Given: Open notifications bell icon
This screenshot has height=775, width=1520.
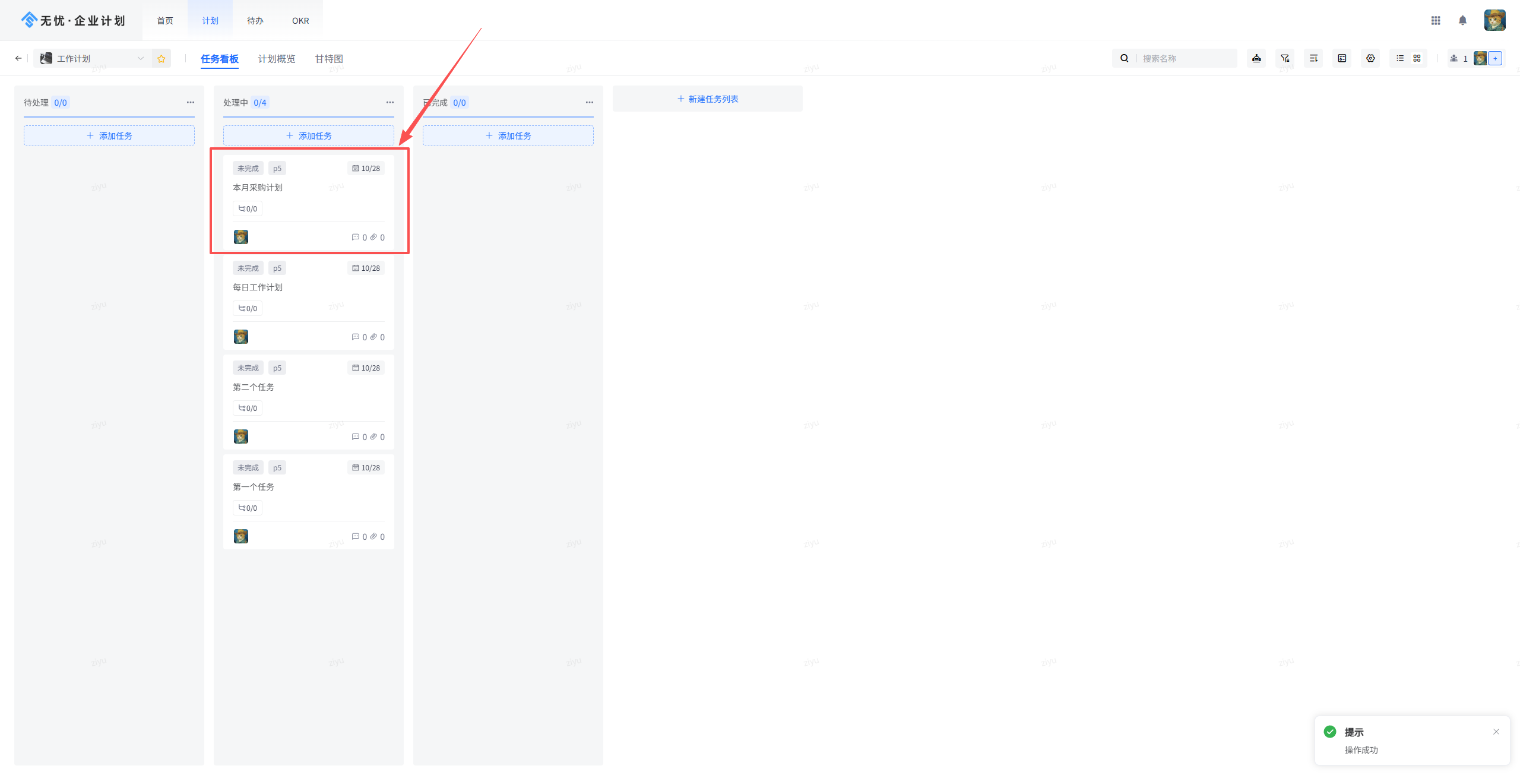Looking at the screenshot, I should pos(1462,21).
